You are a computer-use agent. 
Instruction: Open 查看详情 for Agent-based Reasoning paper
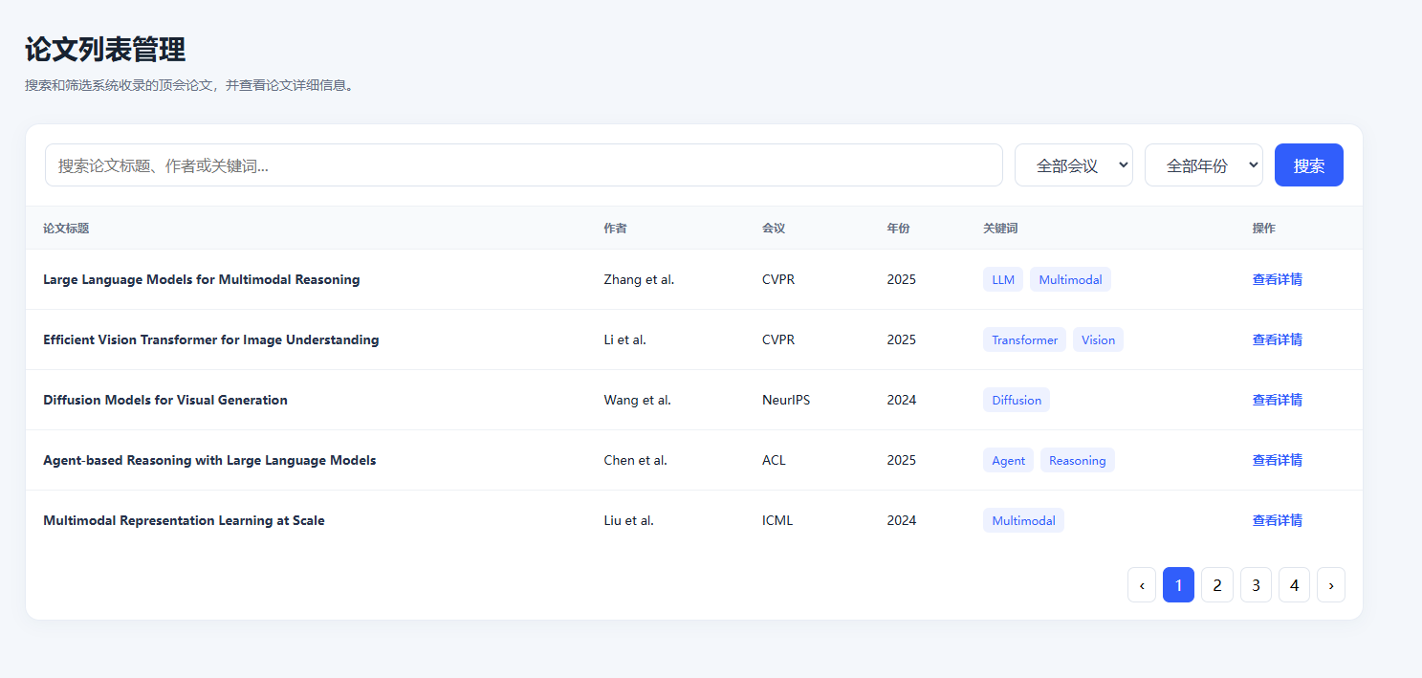click(1278, 460)
